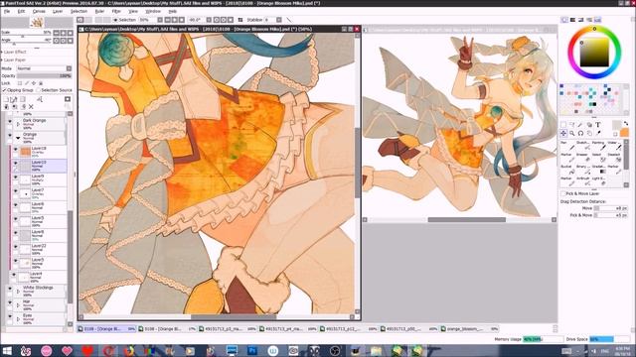Open the Window menu
This screenshot has width=636, height=357.
pyautogui.click(x=153, y=11)
